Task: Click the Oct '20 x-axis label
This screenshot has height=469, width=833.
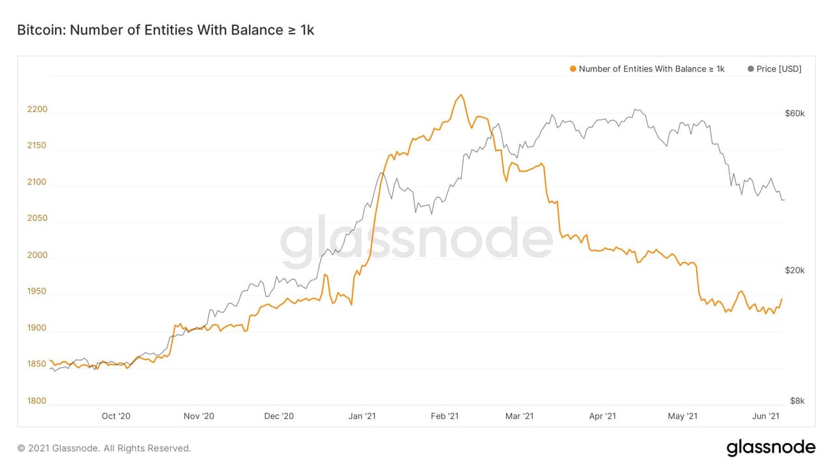Action: pos(117,416)
